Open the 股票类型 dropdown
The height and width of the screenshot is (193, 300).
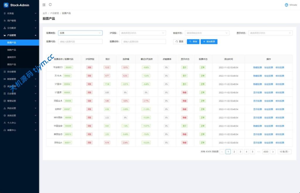tap(80, 33)
